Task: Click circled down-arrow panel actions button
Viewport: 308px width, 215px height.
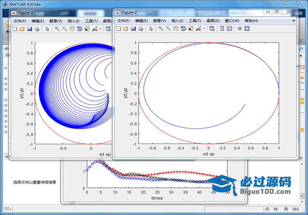Action: 301,158
